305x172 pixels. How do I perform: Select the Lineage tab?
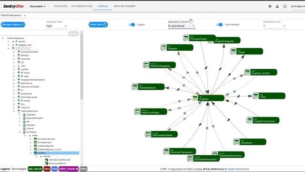[x=103, y=6]
